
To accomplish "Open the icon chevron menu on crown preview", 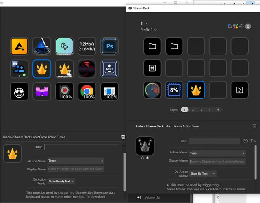I will (150, 140).
